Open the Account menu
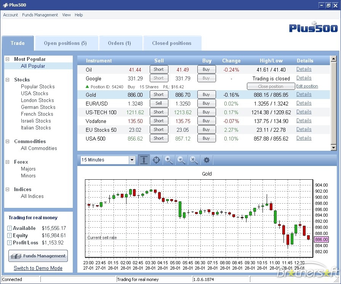This screenshot has width=341, height=284. (x=10, y=15)
